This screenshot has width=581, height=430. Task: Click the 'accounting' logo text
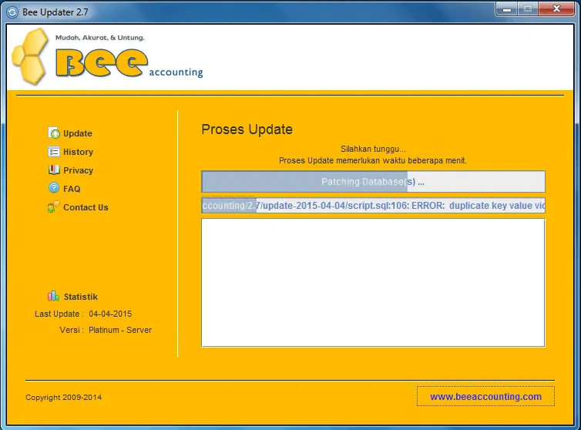pos(176,72)
